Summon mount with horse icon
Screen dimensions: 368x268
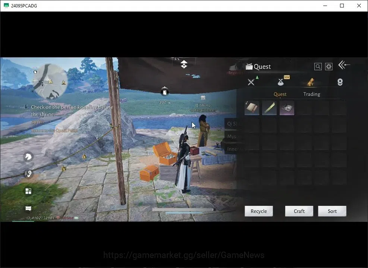[28, 156]
